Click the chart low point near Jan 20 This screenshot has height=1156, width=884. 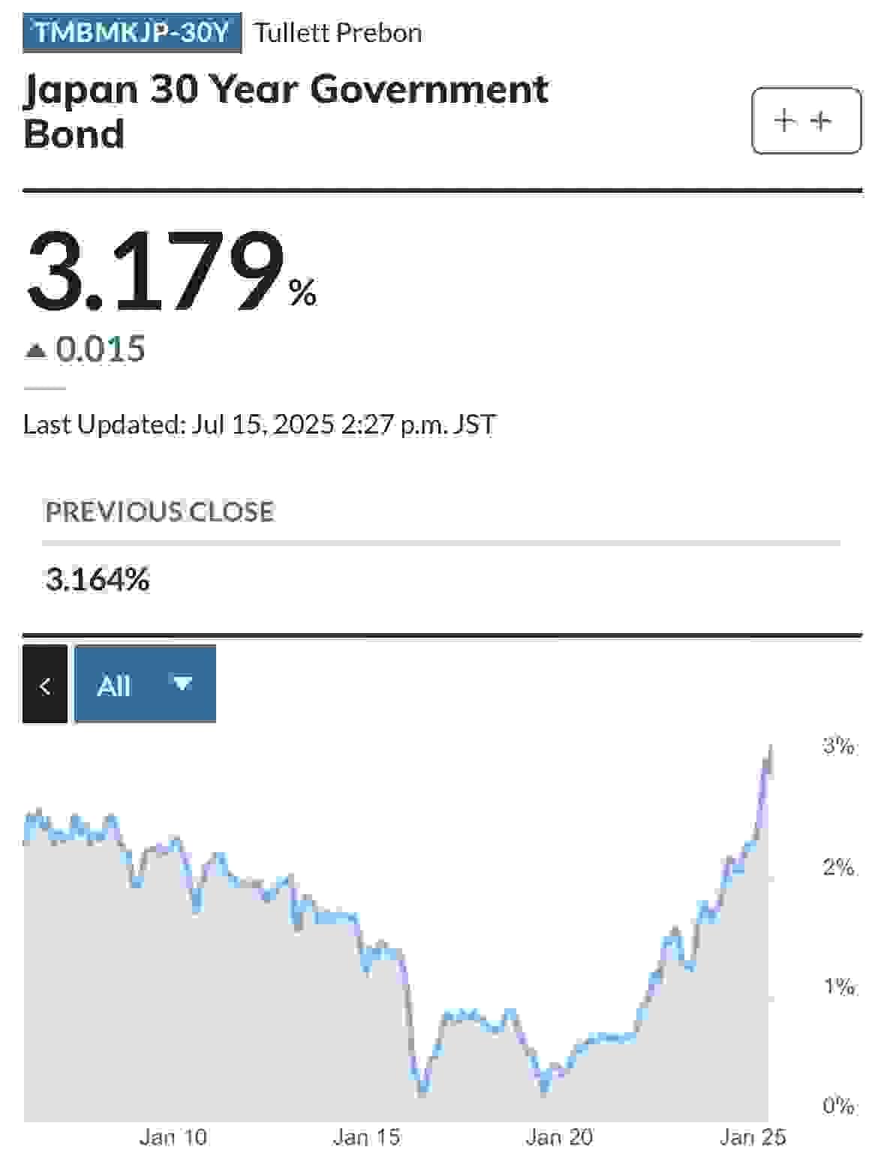click(545, 1089)
